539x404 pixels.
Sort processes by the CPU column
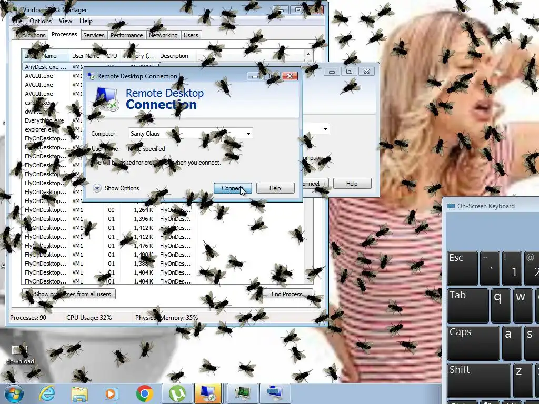click(x=112, y=56)
